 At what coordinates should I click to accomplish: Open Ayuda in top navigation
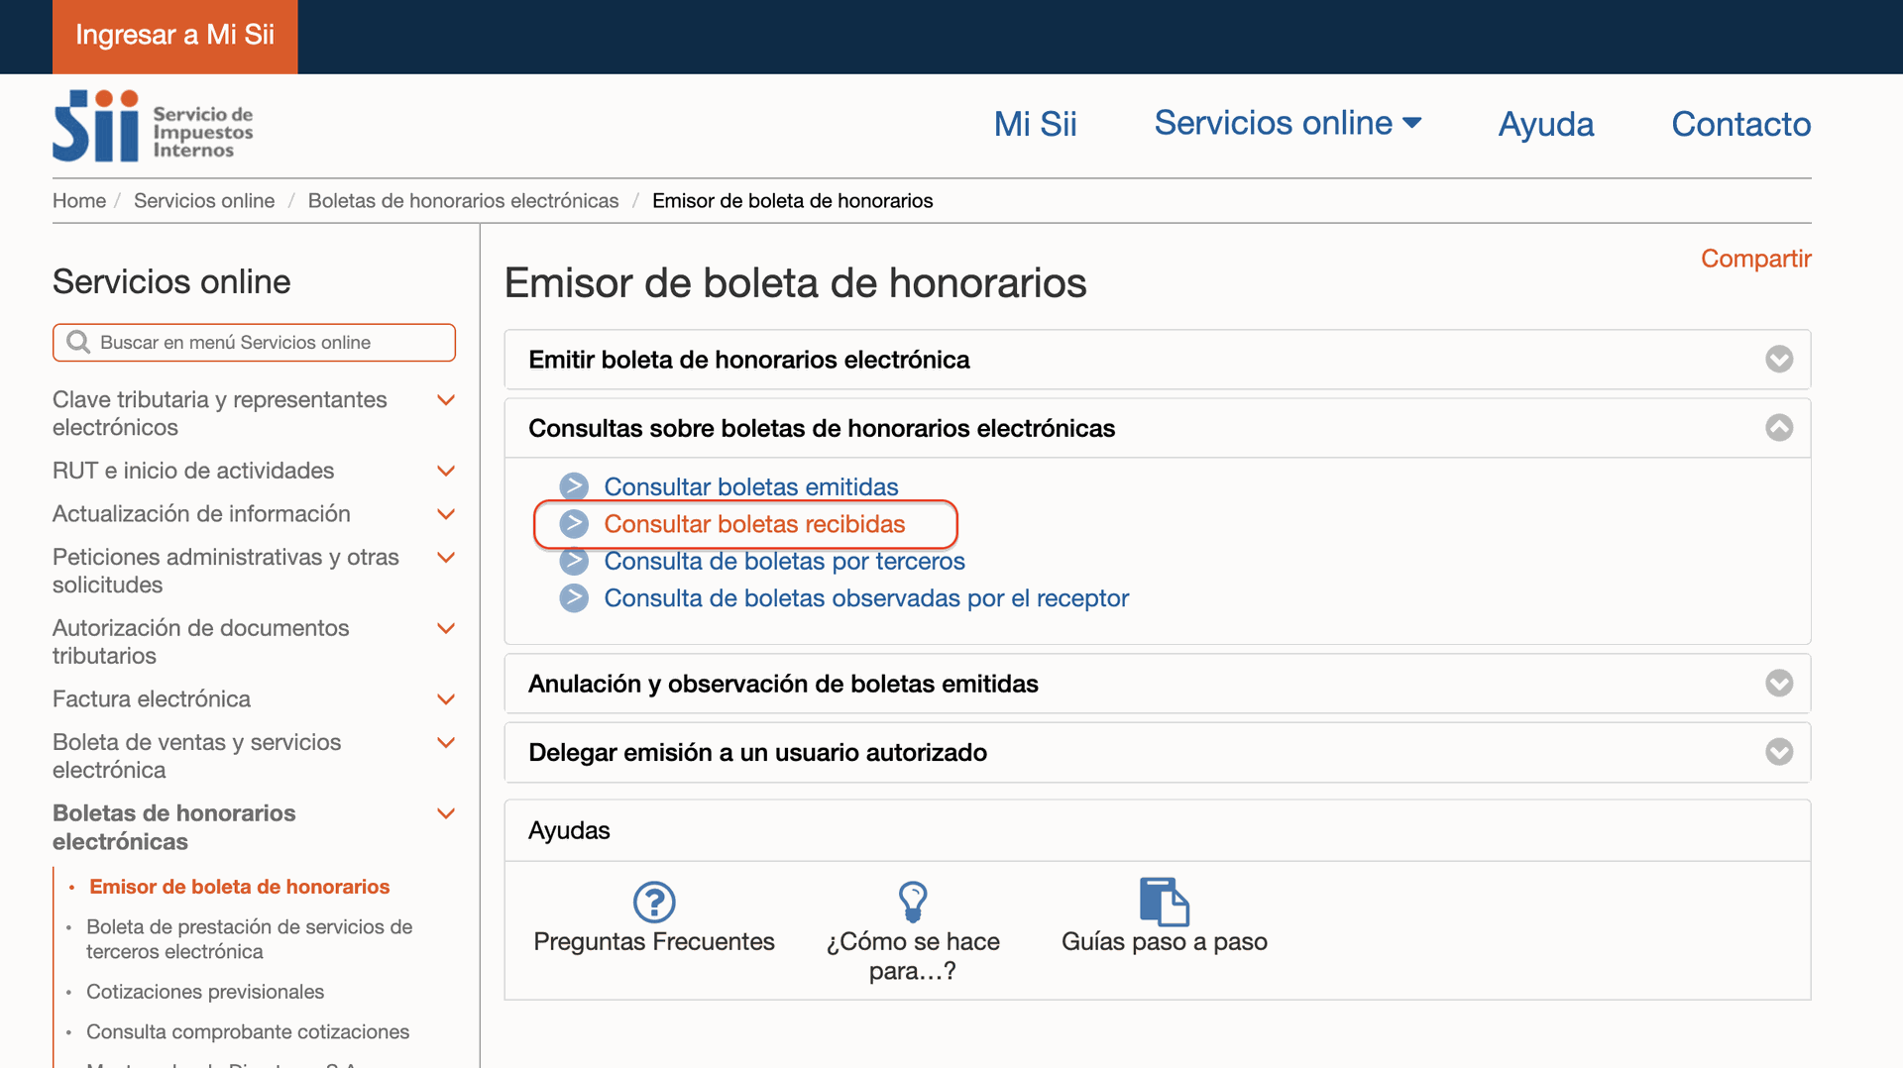pyautogui.click(x=1545, y=124)
